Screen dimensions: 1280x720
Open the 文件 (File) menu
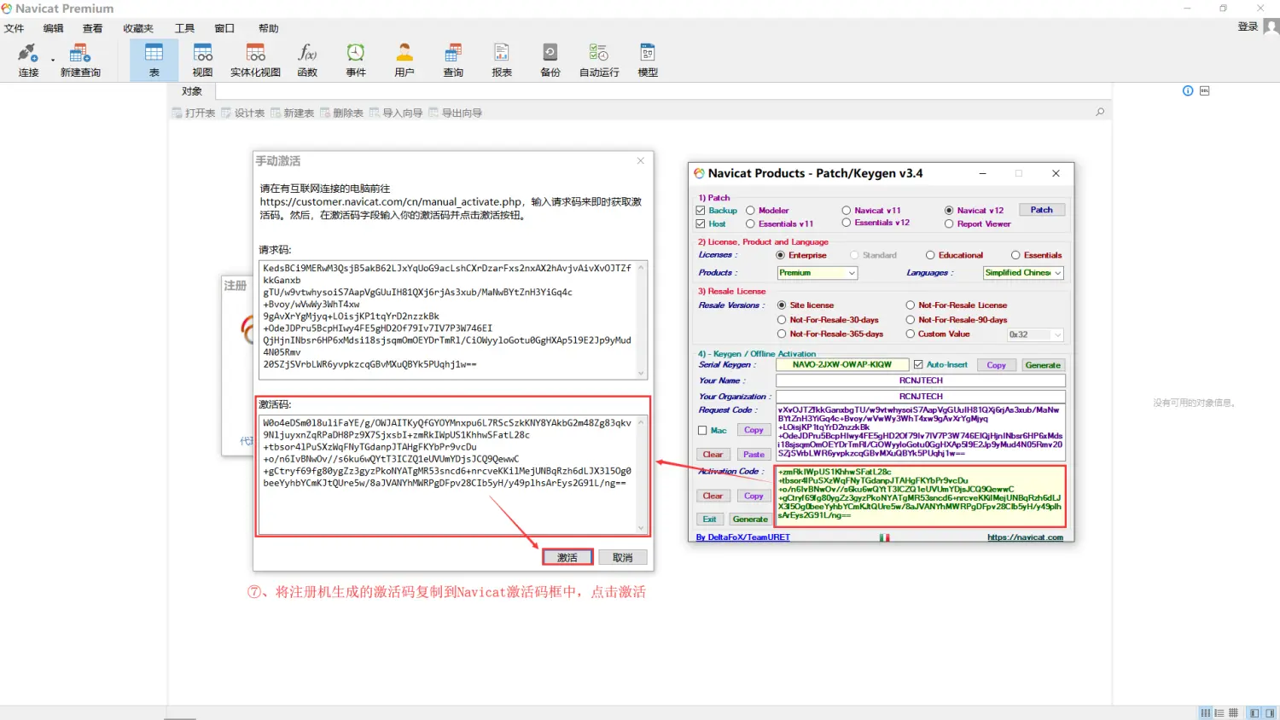[x=14, y=28]
